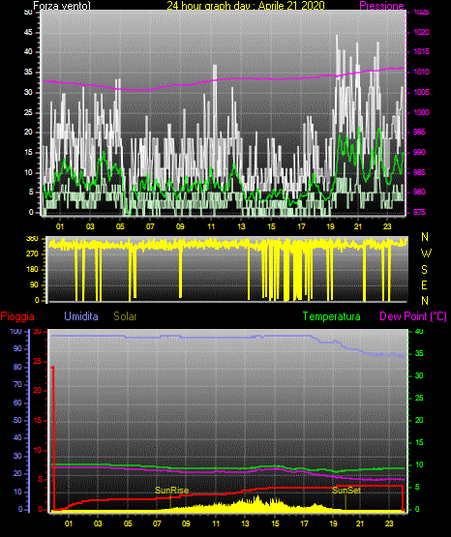The image size is (451, 537).
Task: Click blue humidity axis value '60'
Action: (17, 403)
